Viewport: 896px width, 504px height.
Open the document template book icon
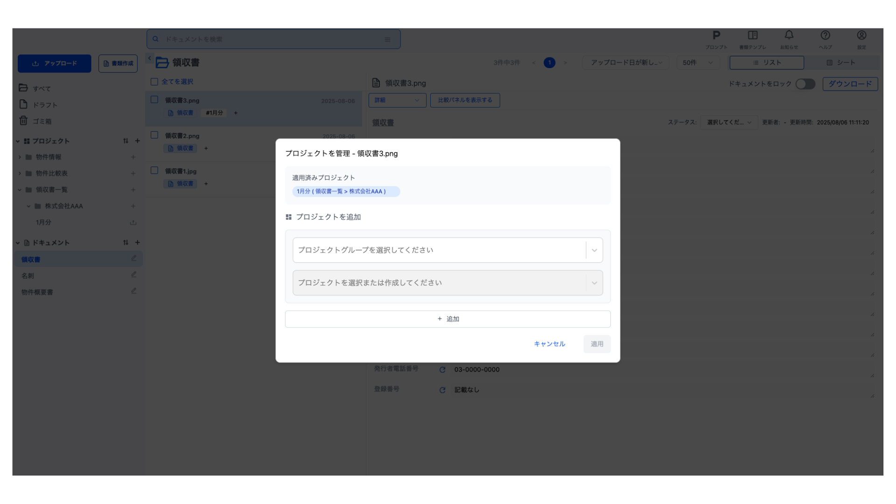tap(752, 36)
